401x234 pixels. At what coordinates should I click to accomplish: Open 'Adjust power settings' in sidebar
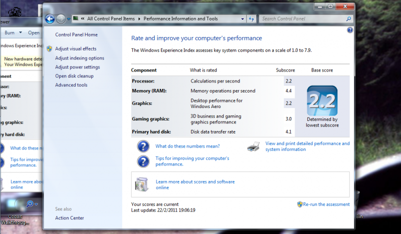pyautogui.click(x=77, y=67)
